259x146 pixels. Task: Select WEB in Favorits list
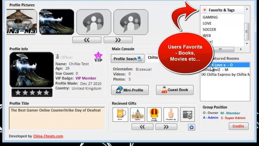point(207,36)
